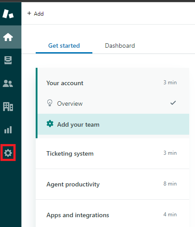Image resolution: width=195 pixels, height=227 pixels.
Task: Expand the Apps and integrations section
Action: click(112, 215)
